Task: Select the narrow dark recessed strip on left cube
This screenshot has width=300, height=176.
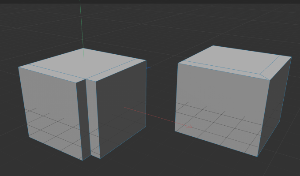Action: pyautogui.click(x=83, y=119)
